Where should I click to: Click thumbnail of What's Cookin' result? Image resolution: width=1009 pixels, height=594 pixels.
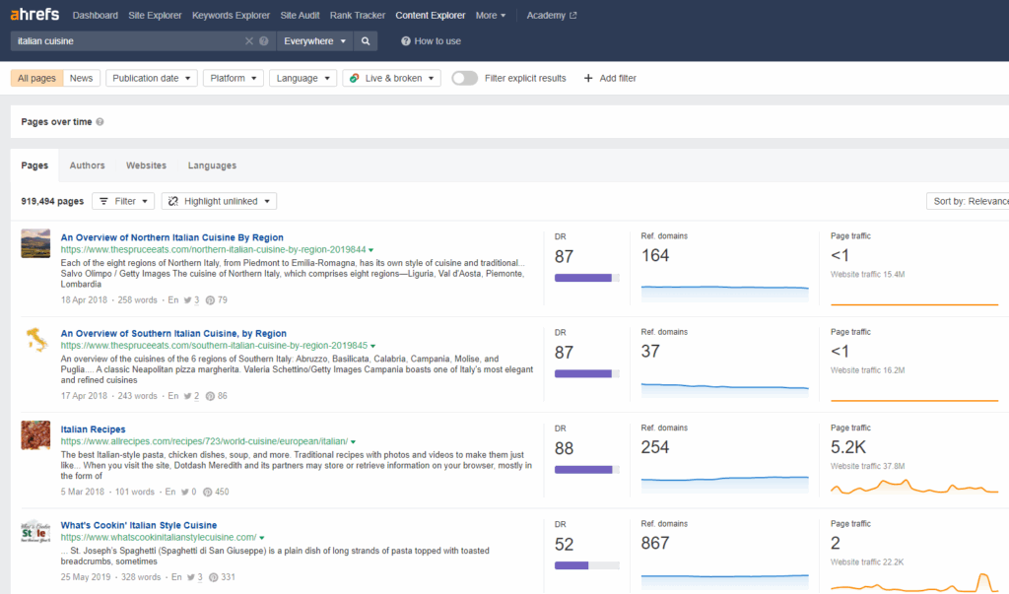click(x=35, y=532)
